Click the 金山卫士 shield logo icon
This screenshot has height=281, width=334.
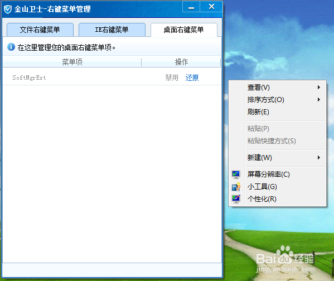[8, 9]
